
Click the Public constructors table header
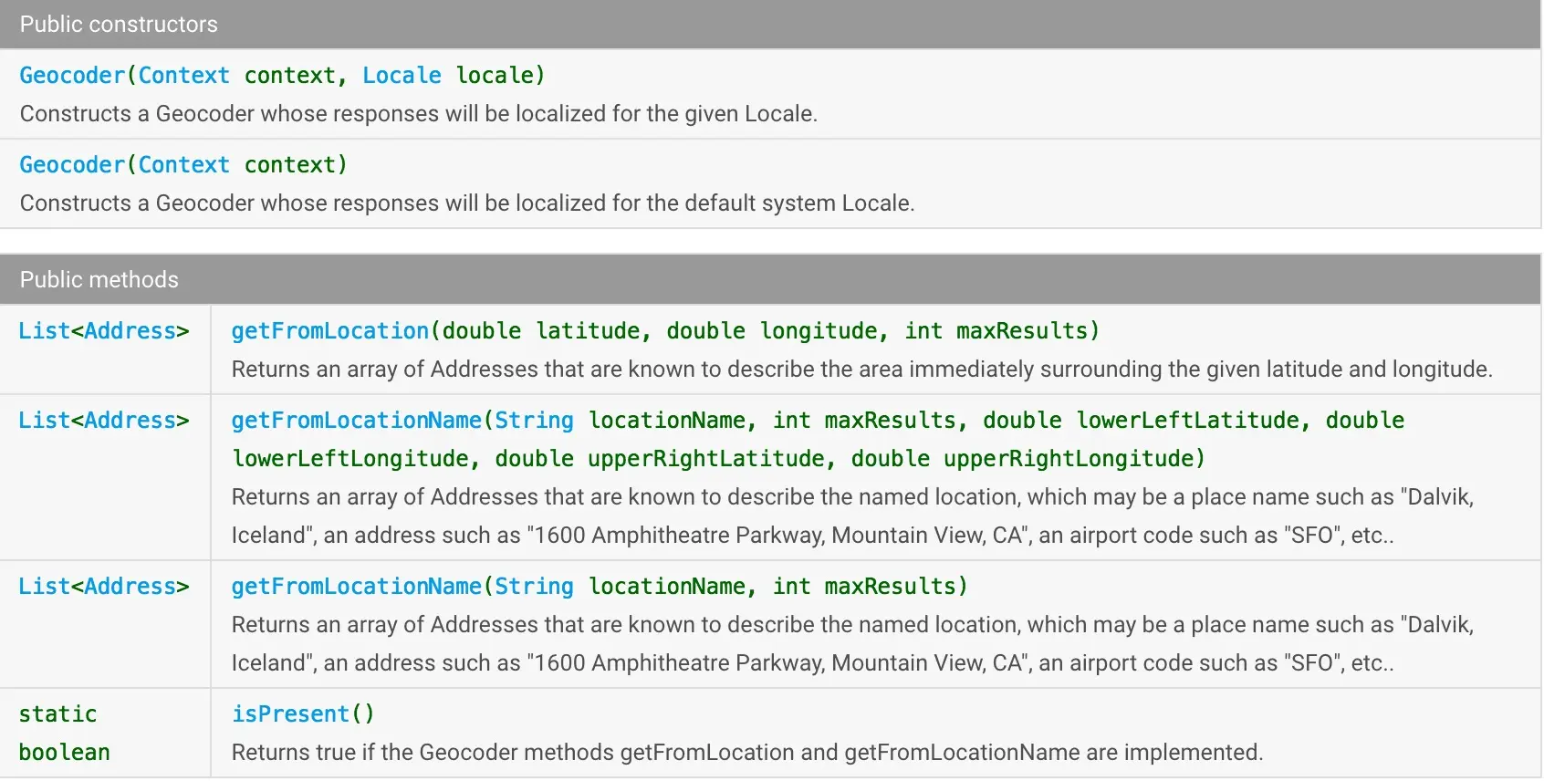click(119, 25)
